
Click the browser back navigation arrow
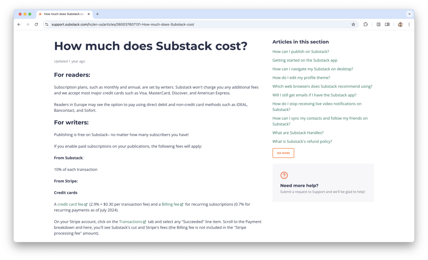tap(19, 24)
